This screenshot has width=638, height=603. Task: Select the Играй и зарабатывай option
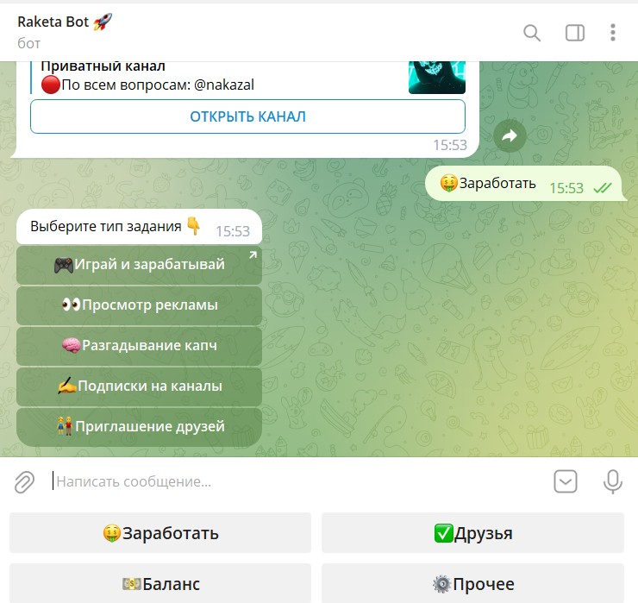click(139, 265)
